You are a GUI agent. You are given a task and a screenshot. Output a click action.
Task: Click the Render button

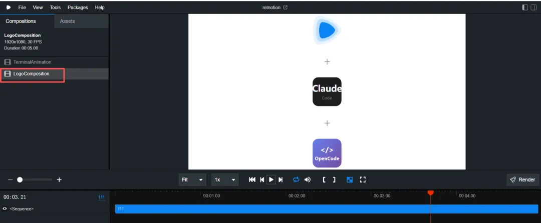522,179
